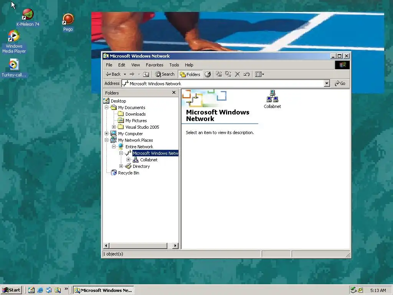Image resolution: width=393 pixels, height=295 pixels.
Task: Click the Move To toolbar icon
Action: coord(219,74)
